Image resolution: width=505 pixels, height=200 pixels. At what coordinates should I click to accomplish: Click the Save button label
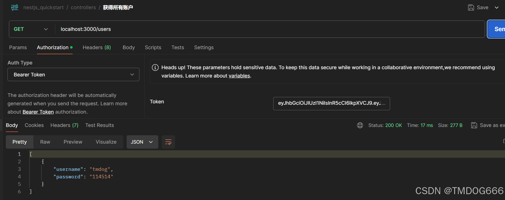(482, 7)
